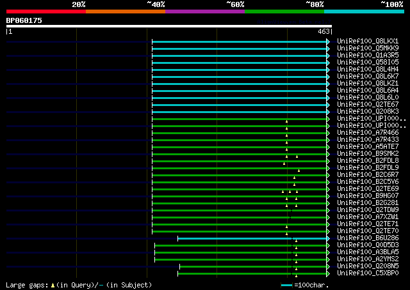Select the UniRef100_A7R466 label

coord(368,132)
